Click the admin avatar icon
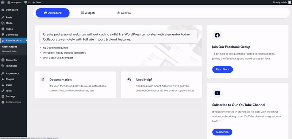This screenshot has width=292, height=139. (x=289, y=2)
